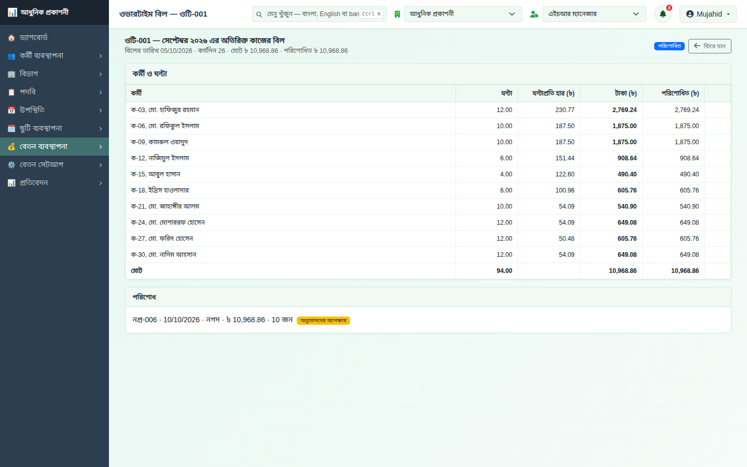
Task: Click the বেতন সেটআপ gear icon
Action: (x=11, y=165)
